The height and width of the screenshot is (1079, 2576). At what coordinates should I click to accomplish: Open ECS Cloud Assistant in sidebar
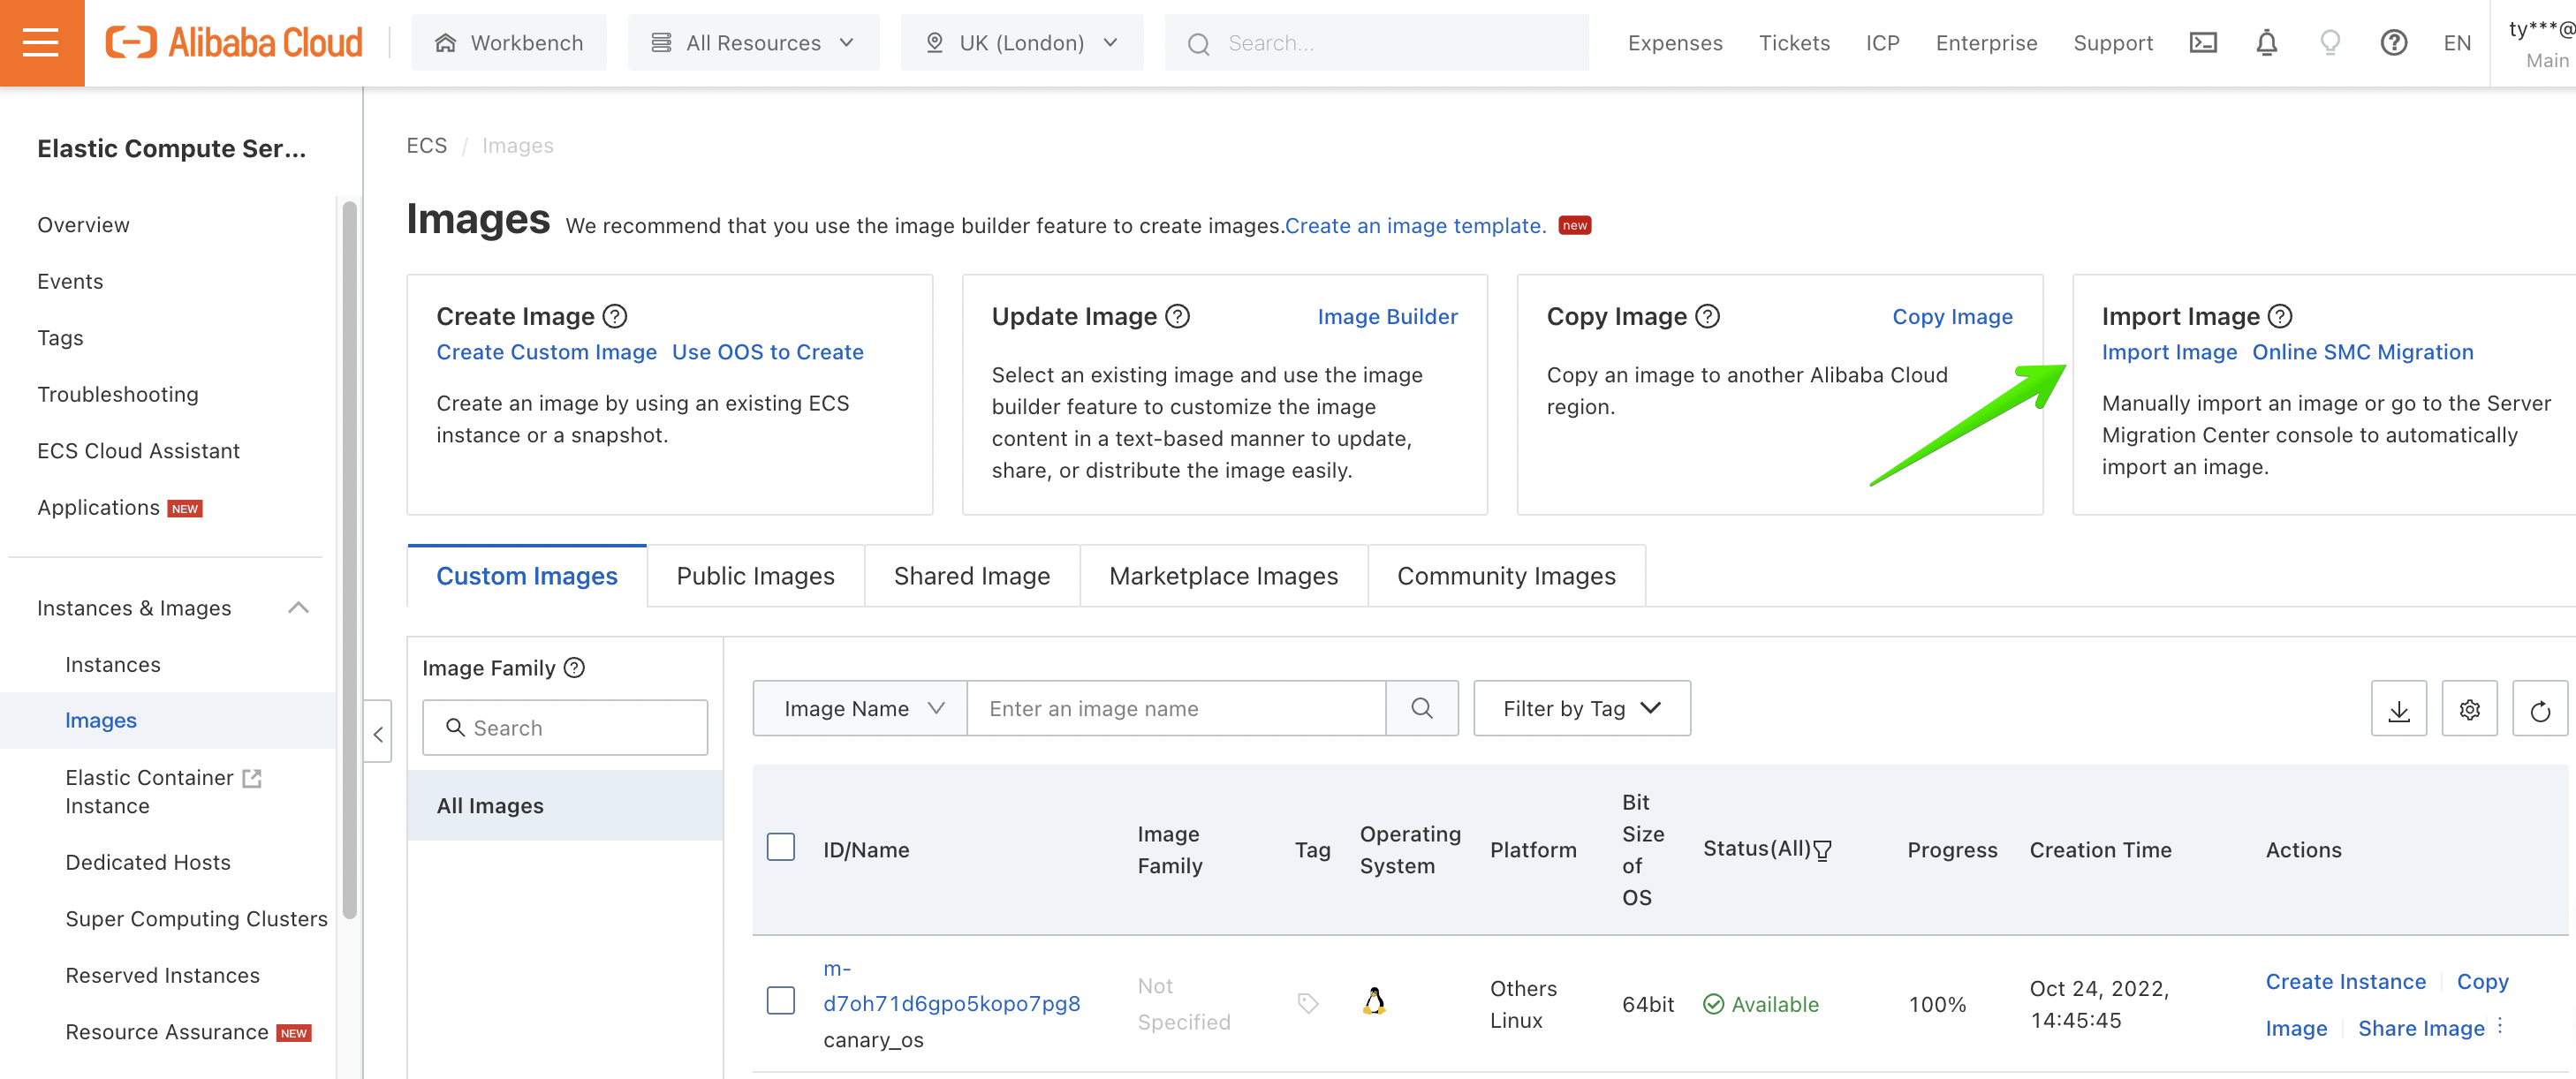tap(138, 450)
